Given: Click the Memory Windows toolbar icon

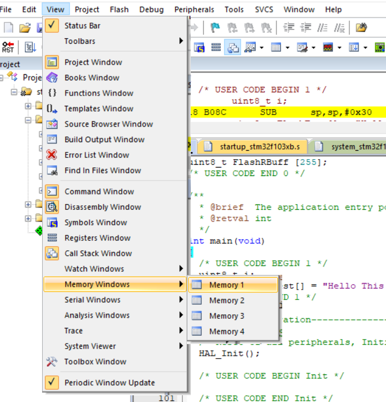Looking at the screenshot, I should tap(276, 47).
